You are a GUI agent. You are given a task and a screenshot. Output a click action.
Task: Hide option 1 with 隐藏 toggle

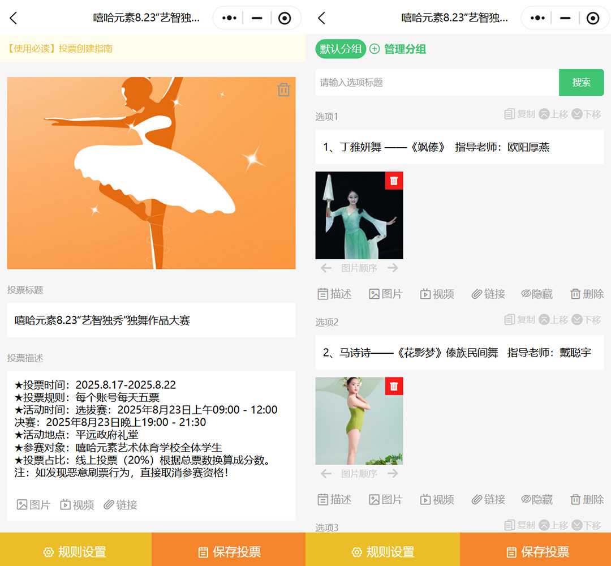536,294
